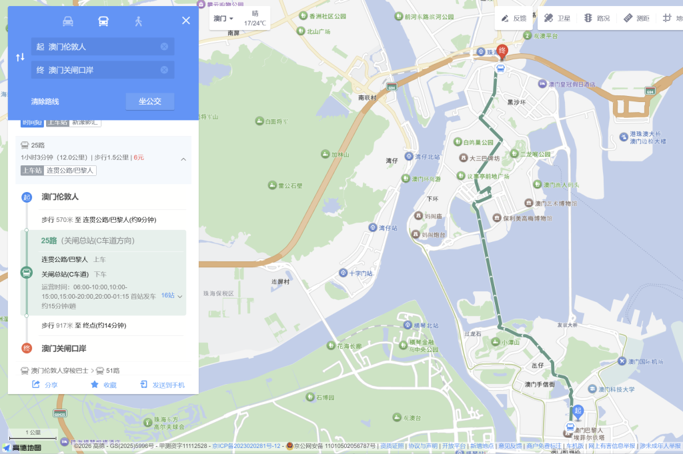Expand the 16站 stops list

point(171,295)
